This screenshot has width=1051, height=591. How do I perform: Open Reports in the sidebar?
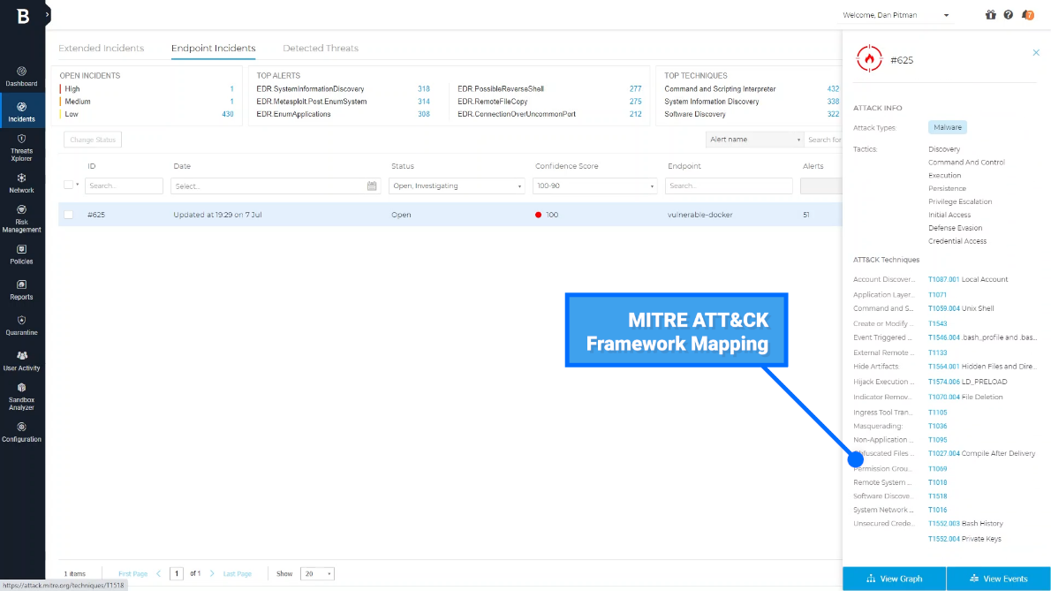pyautogui.click(x=21, y=290)
